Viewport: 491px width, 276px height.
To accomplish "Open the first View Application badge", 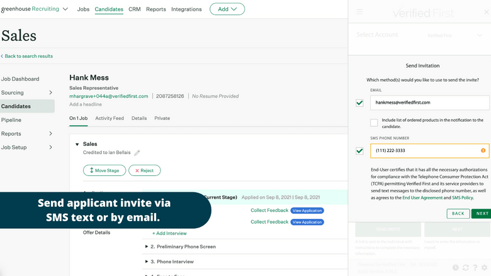I will point(307,211).
